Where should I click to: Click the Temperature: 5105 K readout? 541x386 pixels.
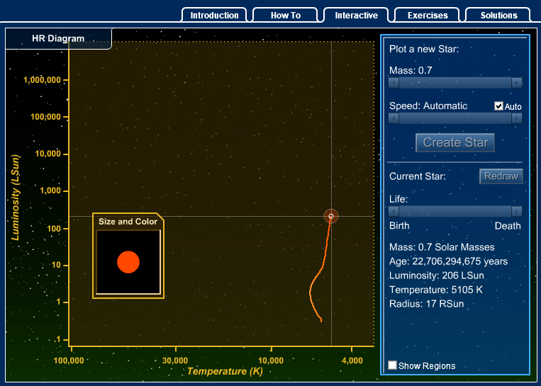pos(436,290)
